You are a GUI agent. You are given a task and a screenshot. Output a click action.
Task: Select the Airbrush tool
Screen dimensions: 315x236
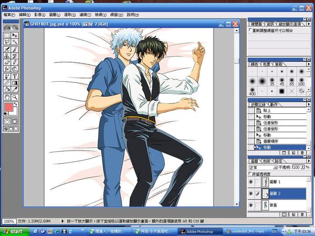coord(7,49)
